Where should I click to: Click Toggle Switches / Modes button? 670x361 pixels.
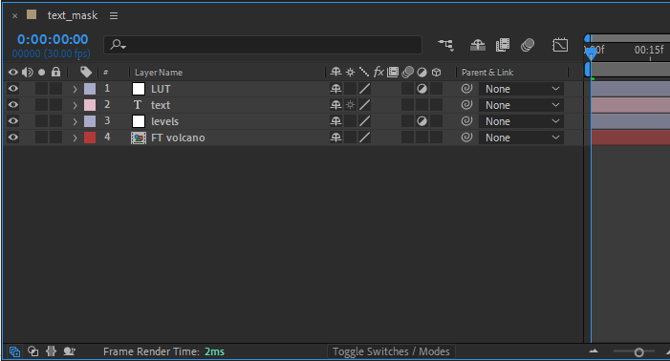(x=391, y=351)
